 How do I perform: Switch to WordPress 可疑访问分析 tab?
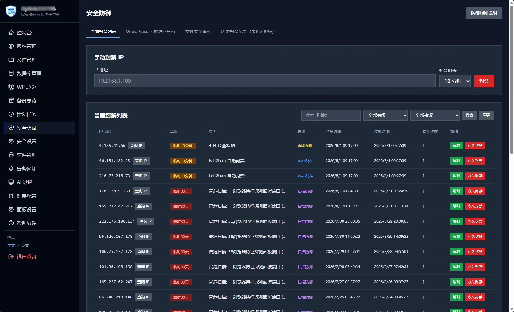click(151, 32)
